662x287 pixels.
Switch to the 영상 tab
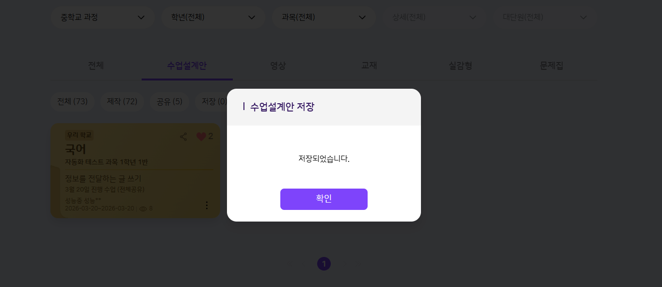(278, 66)
